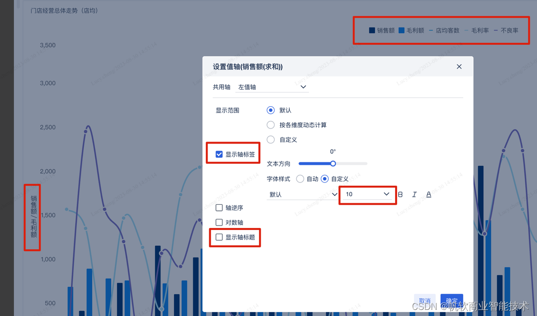Uncheck the 显示轴标签 checkbox
The image size is (537, 316).
pos(219,154)
